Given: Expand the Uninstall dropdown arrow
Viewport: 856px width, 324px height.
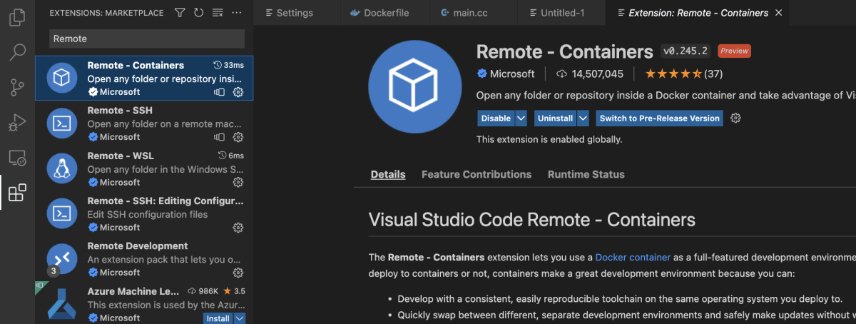Looking at the screenshot, I should click(584, 118).
